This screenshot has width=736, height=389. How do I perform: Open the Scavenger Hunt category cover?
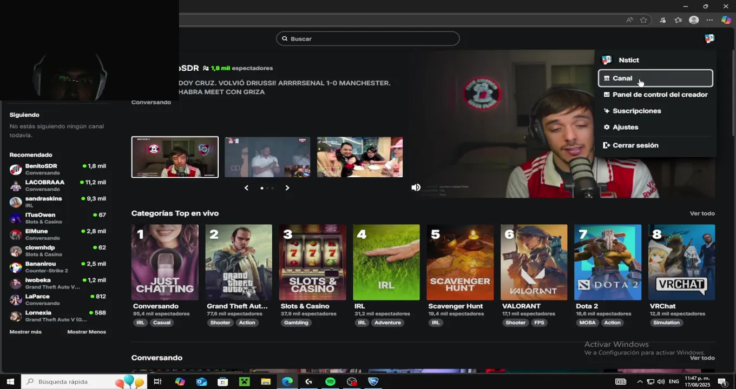460,262
